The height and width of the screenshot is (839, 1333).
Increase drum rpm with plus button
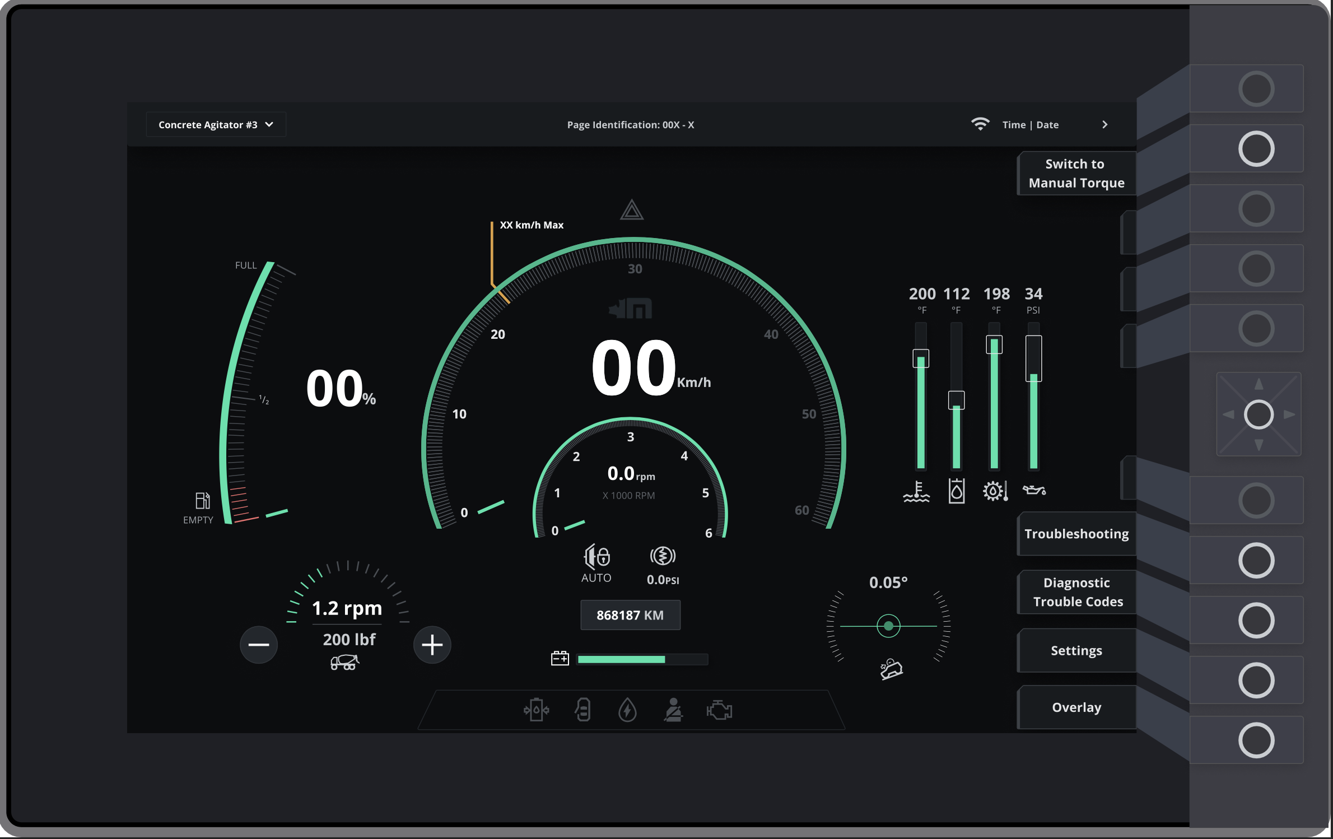[x=432, y=645]
